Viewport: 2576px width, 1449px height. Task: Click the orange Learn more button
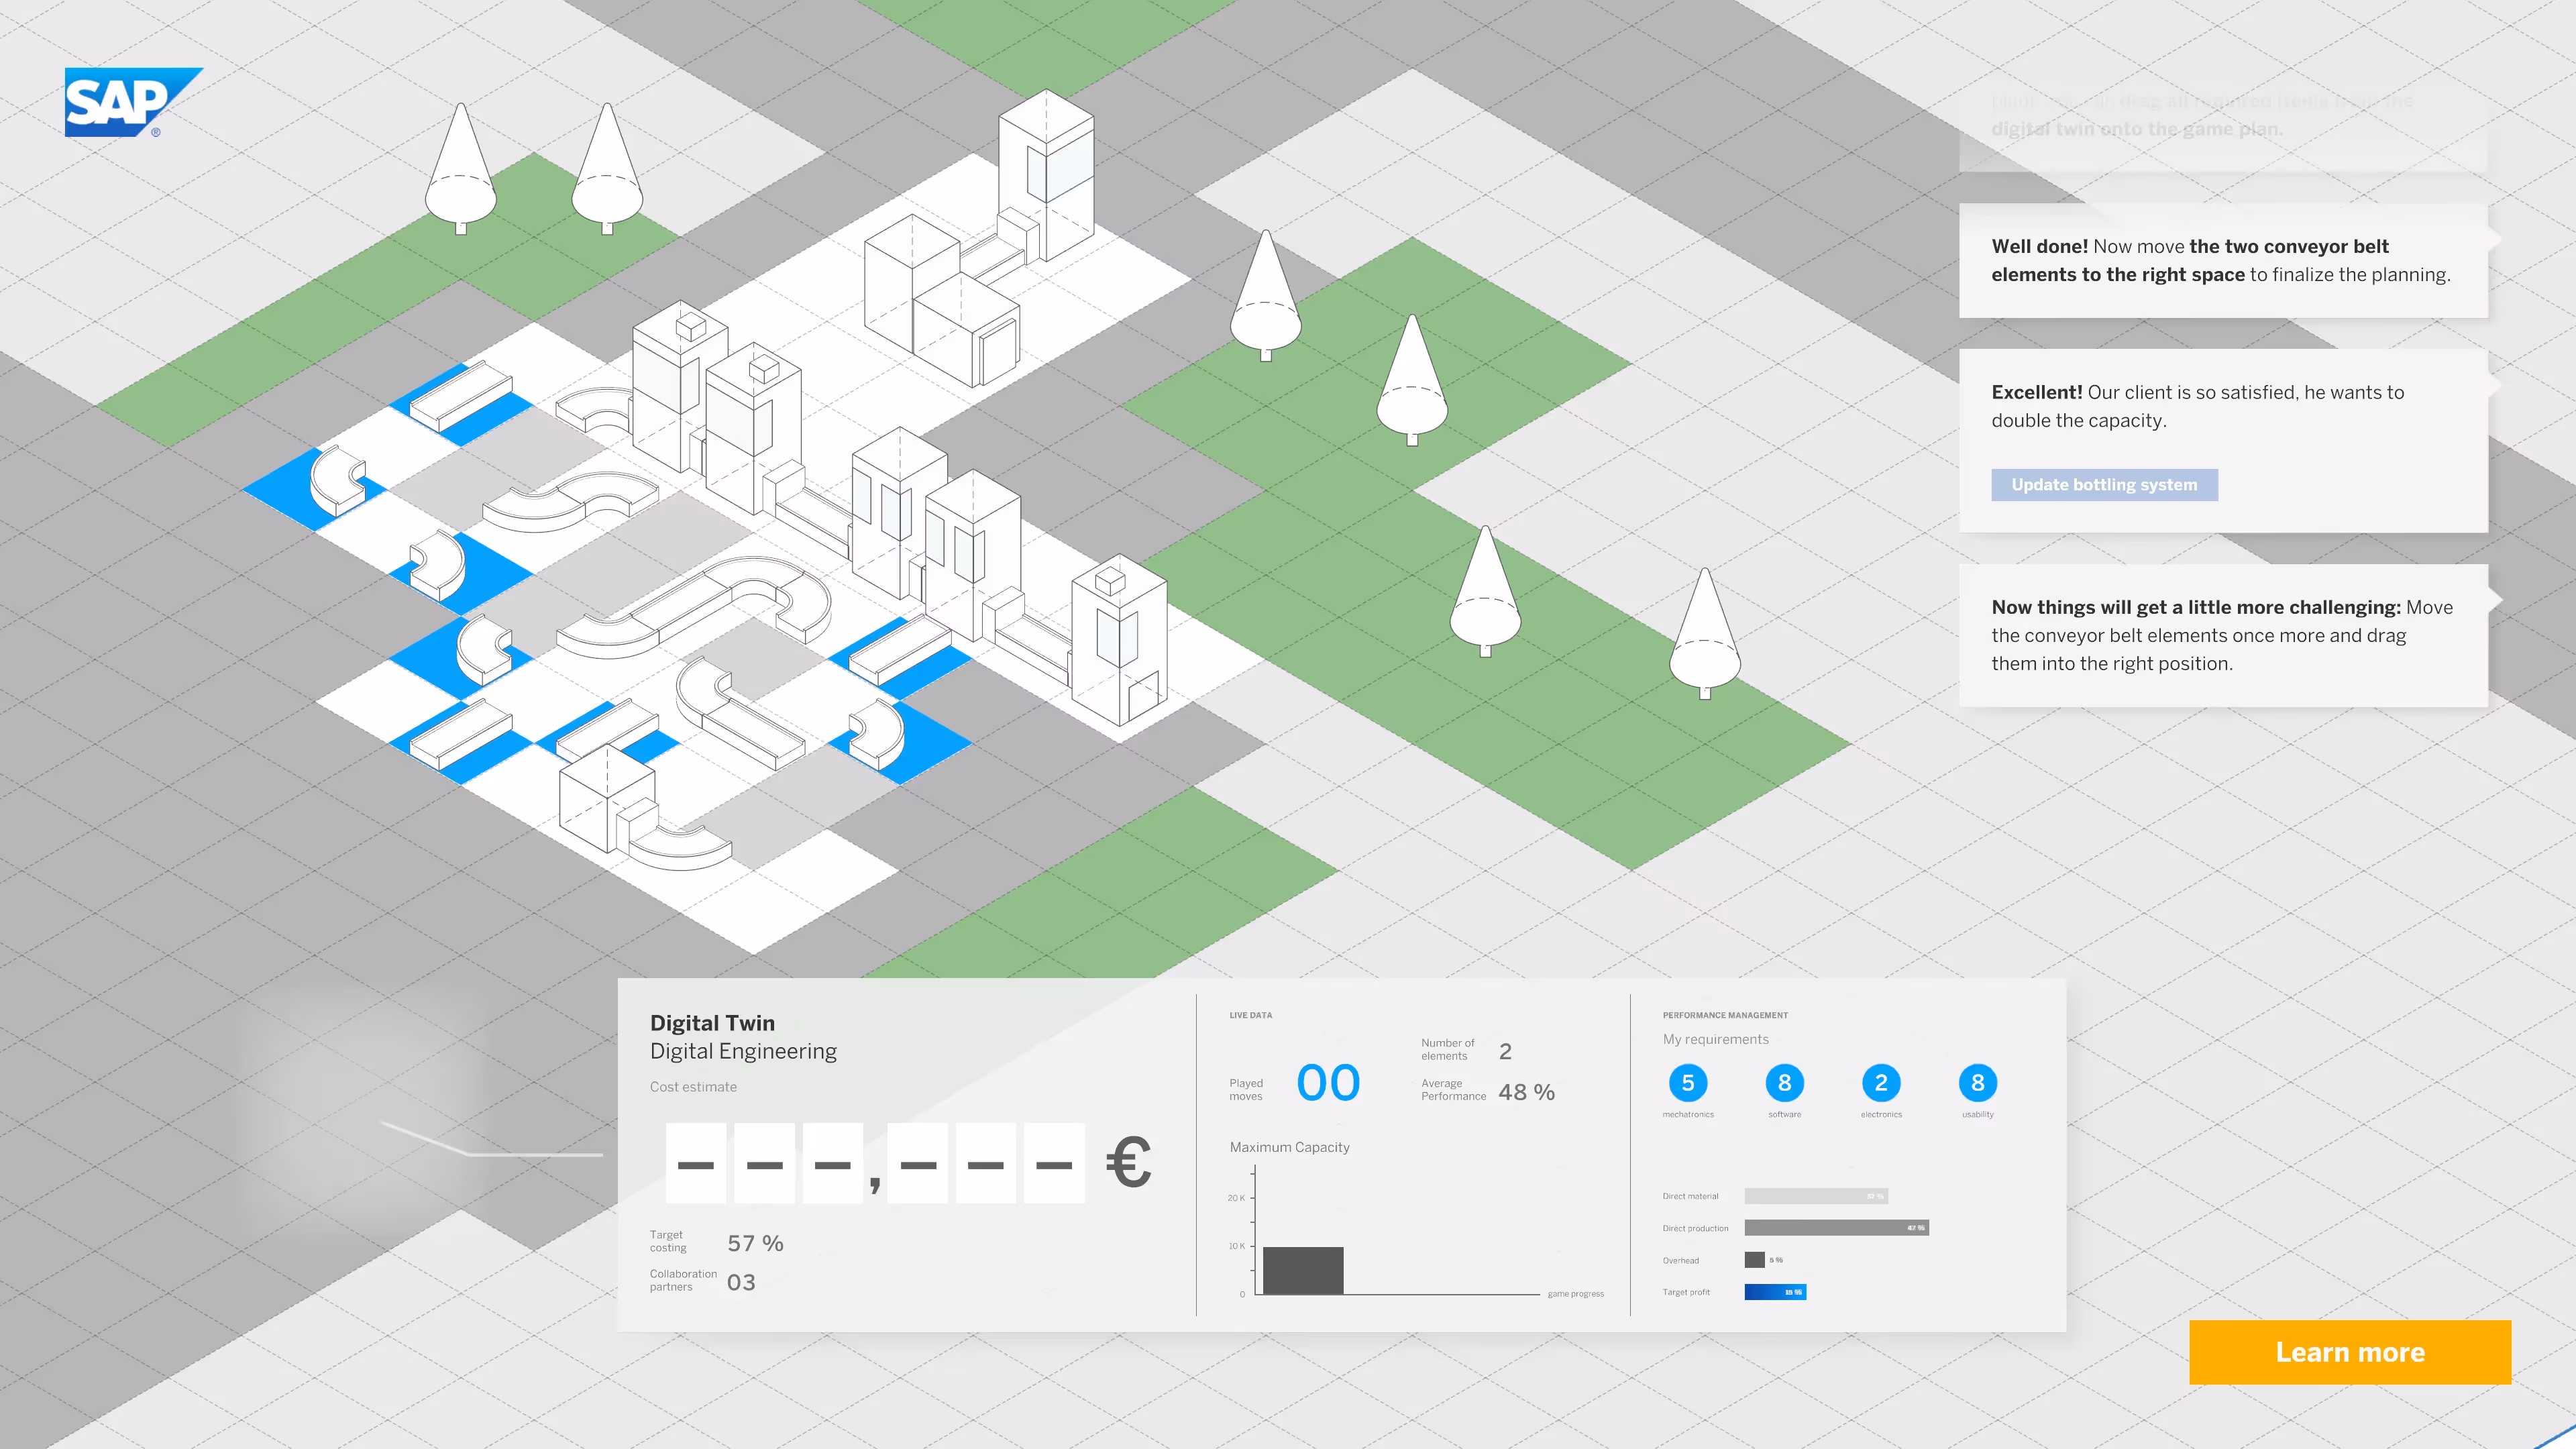2349,1352
